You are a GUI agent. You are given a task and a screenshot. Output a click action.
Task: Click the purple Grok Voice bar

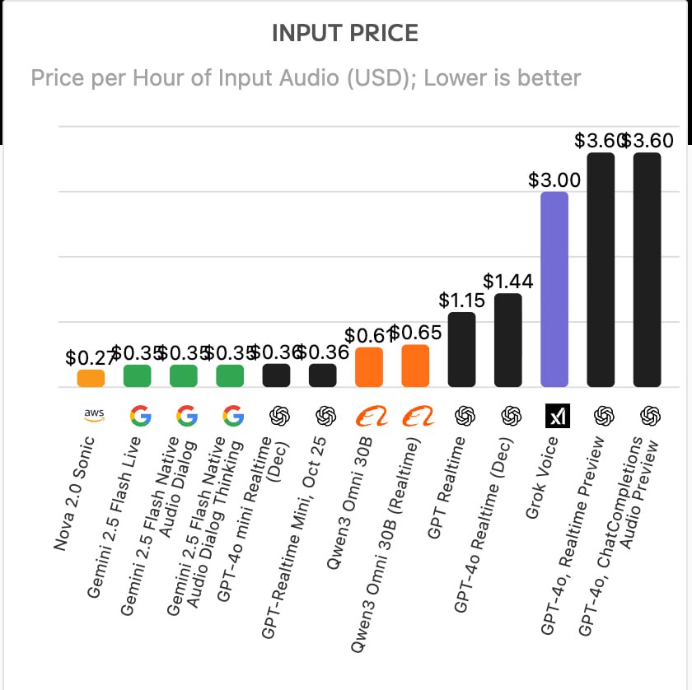coord(554,288)
